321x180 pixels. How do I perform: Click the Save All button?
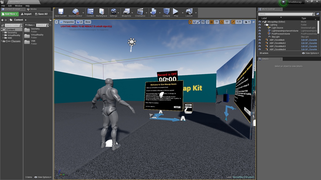41,14
